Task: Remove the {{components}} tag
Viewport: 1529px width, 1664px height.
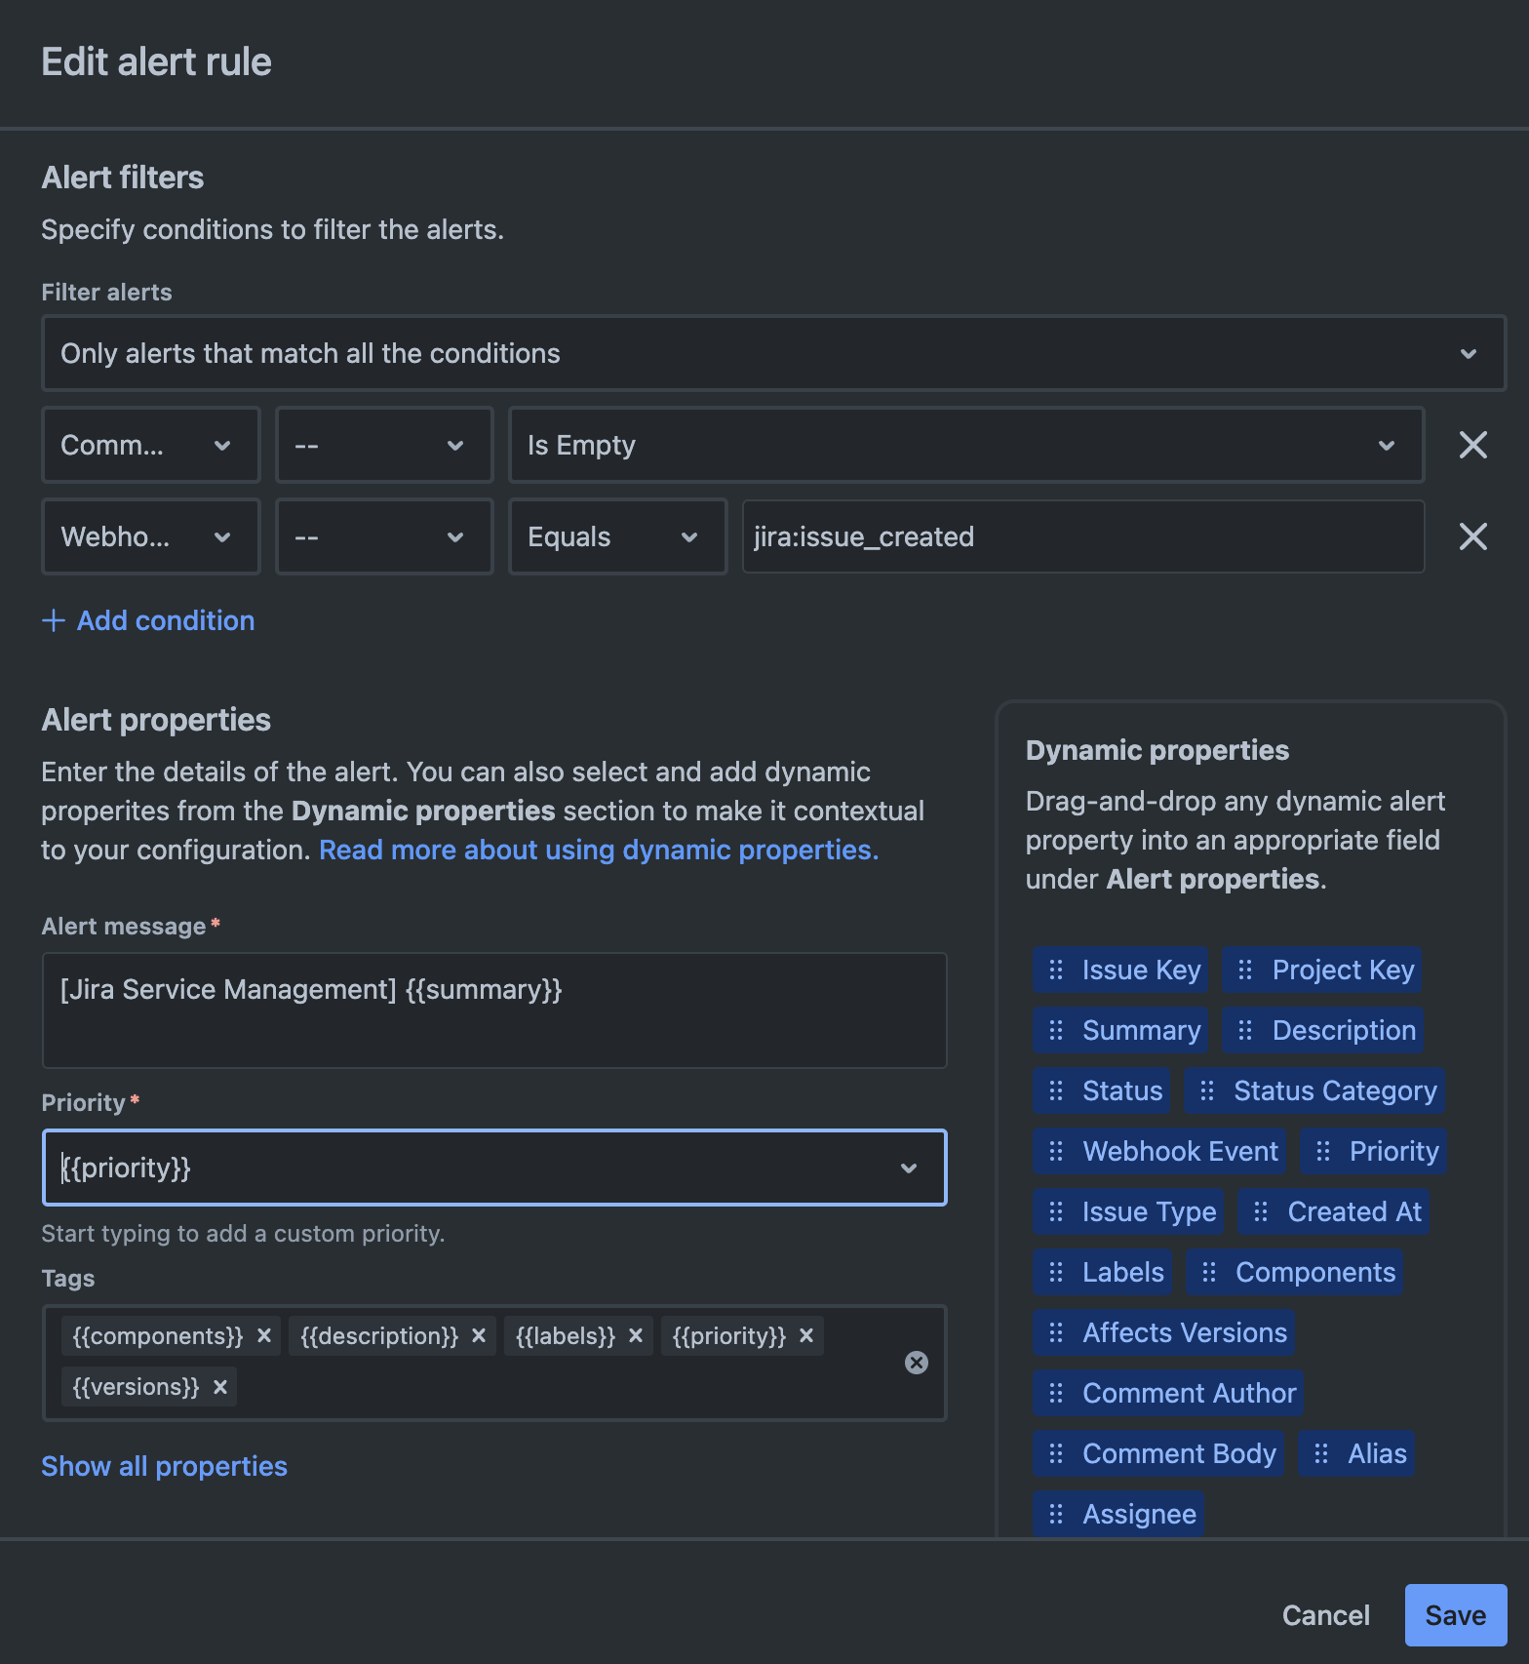Action: [x=263, y=1335]
